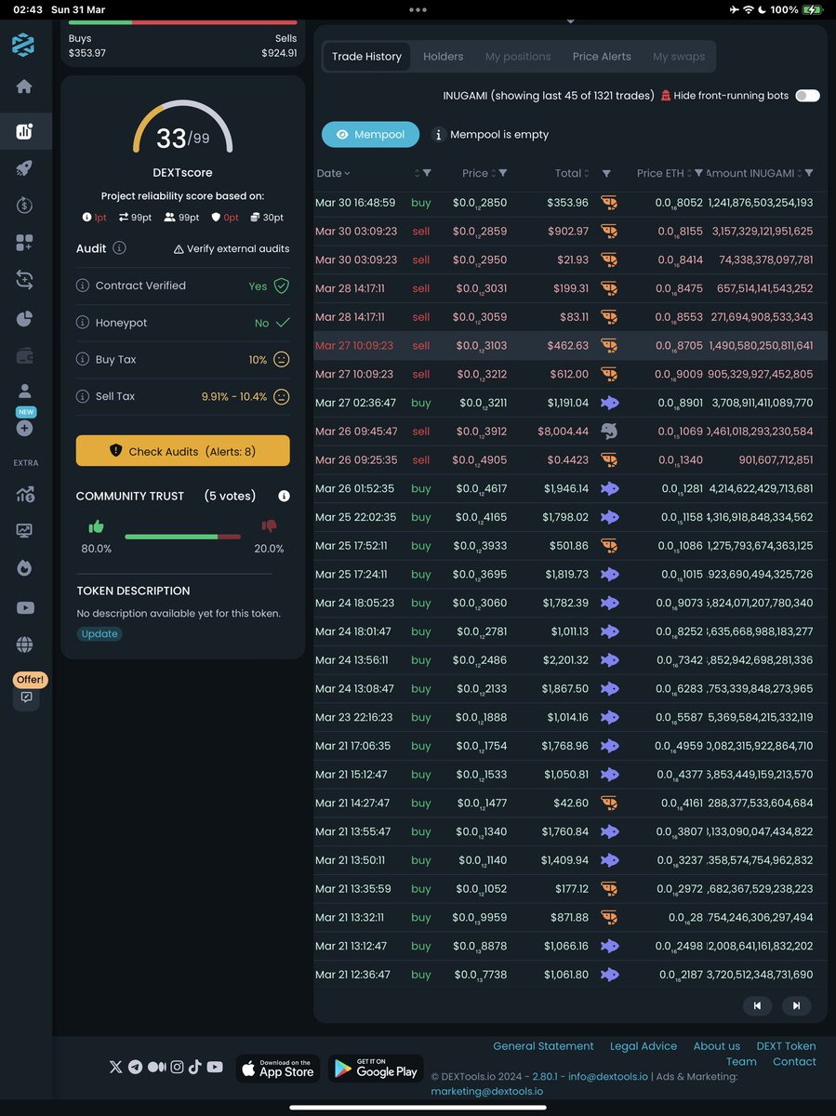Viewport: 836px width, 1116px height.
Task: Open the Price column filter funnel
Action: tap(503, 173)
